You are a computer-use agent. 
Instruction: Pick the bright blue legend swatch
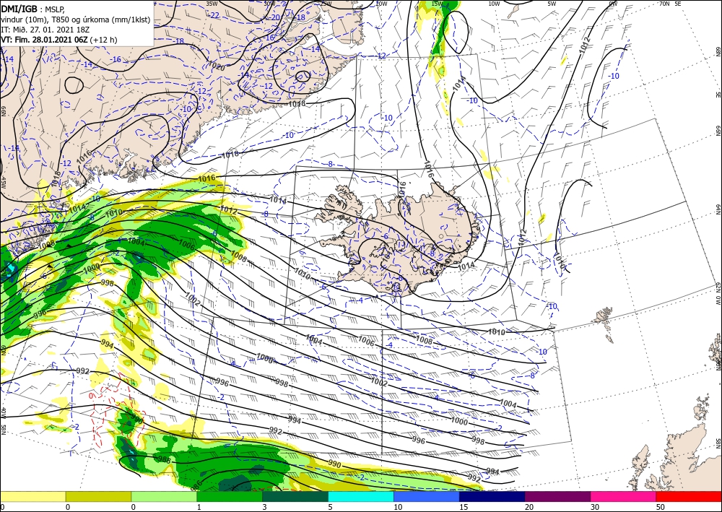click(427, 496)
